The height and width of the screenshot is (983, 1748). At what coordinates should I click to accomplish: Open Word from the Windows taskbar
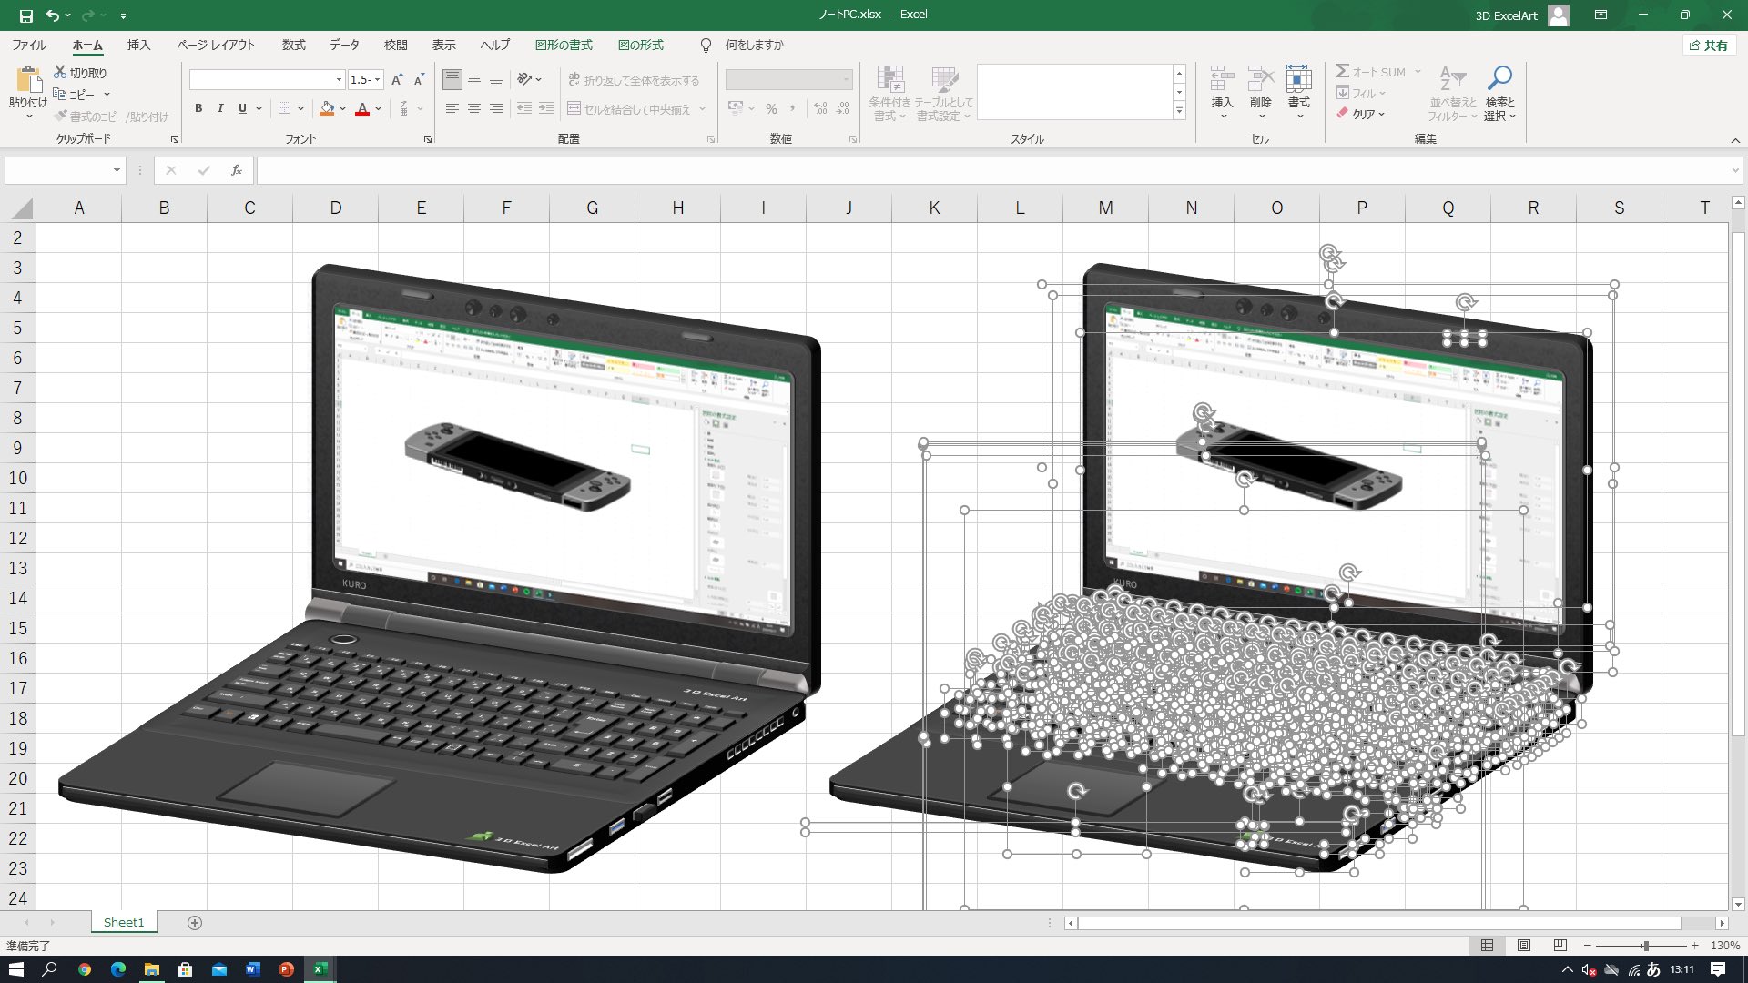[x=252, y=969]
